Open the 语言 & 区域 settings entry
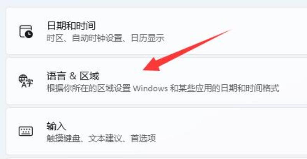Viewport: 307px width, 159px height. click(73, 76)
